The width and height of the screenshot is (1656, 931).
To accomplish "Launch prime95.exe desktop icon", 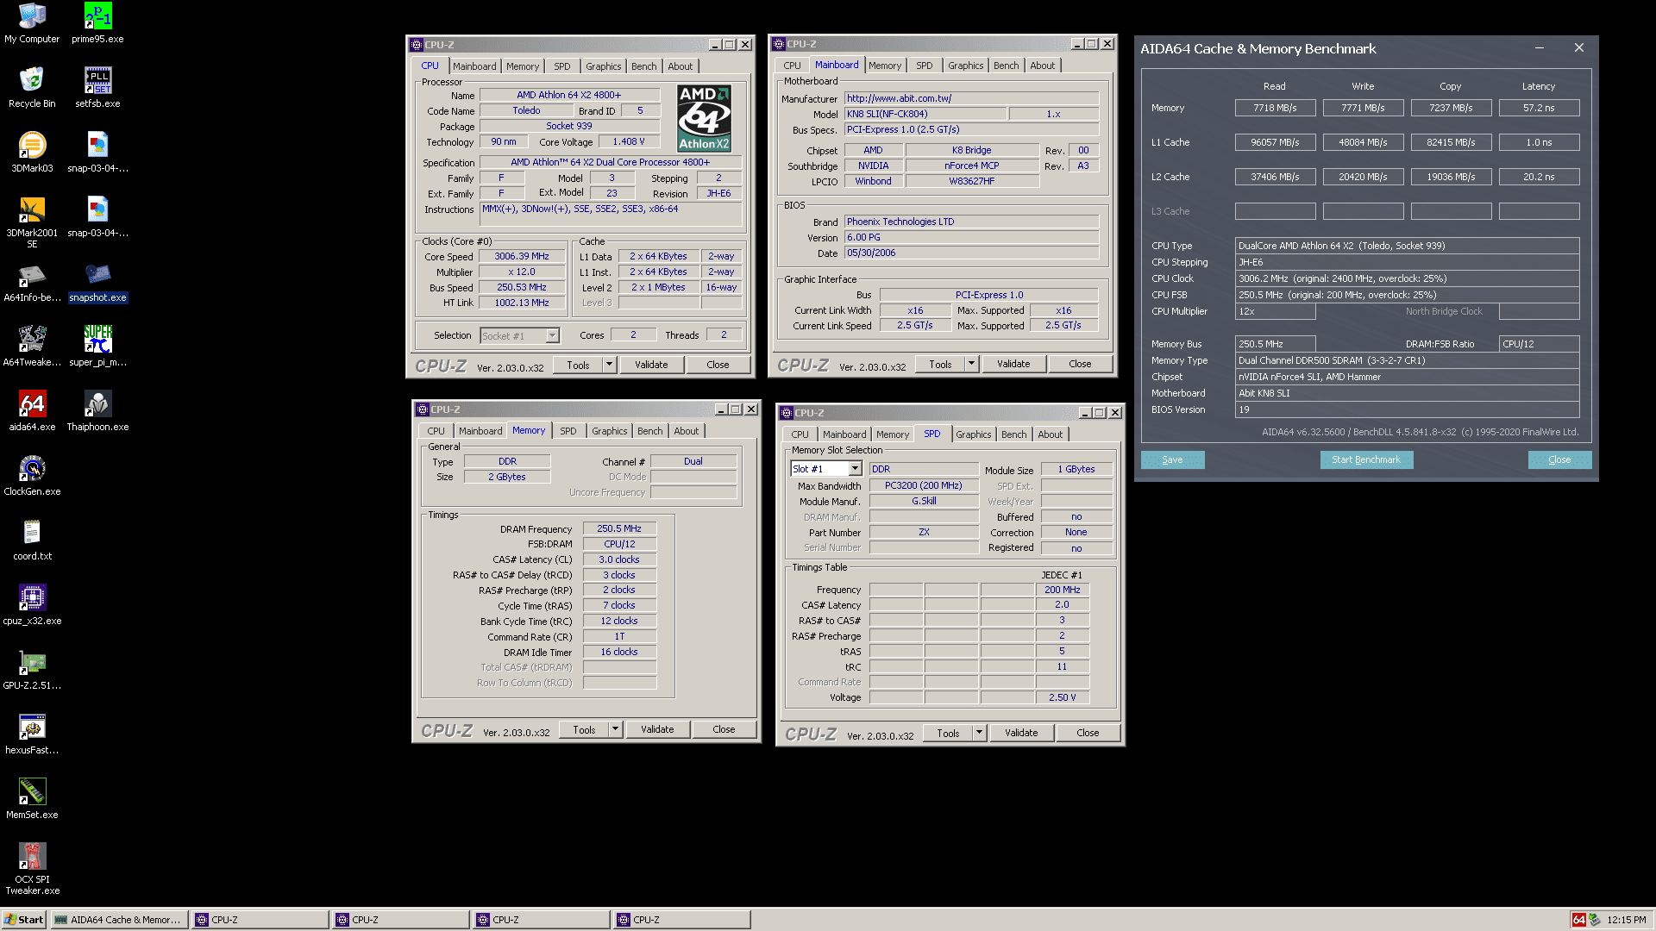I will tap(97, 23).
